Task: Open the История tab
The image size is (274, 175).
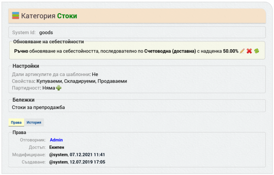Action: point(34,123)
